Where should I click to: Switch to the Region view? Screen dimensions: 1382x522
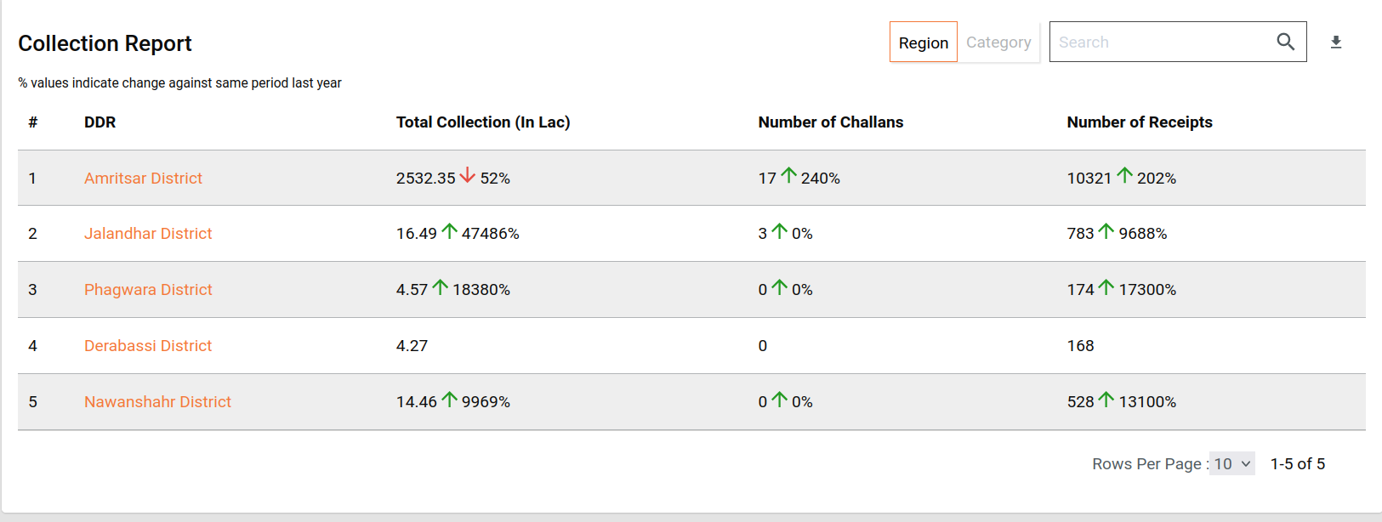[924, 43]
